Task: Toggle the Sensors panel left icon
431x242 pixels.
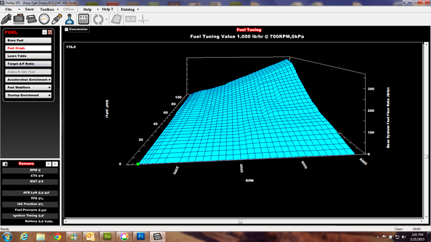Action: (x=5, y=164)
